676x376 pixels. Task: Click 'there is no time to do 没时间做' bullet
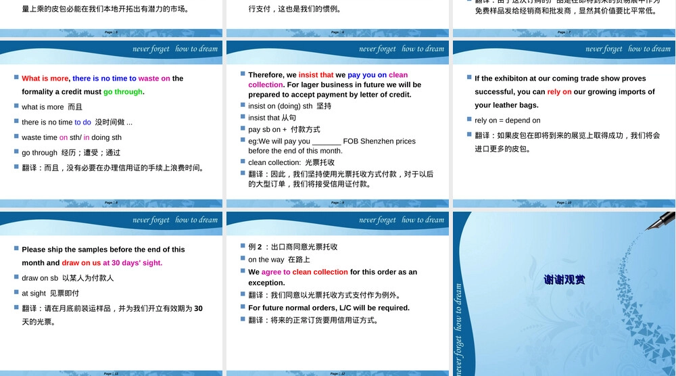pyautogui.click(x=77, y=122)
